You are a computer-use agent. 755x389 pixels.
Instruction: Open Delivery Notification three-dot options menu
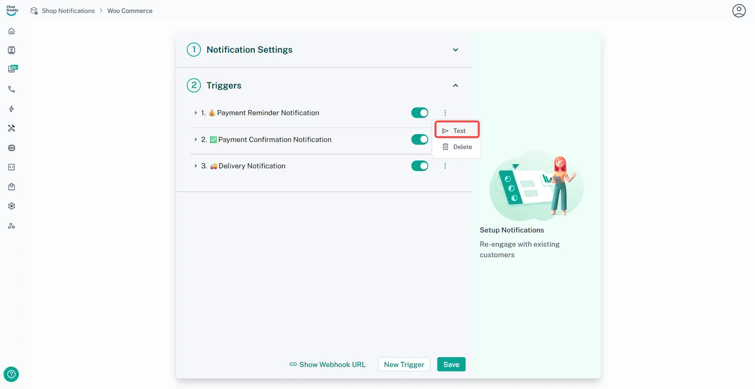click(x=445, y=166)
